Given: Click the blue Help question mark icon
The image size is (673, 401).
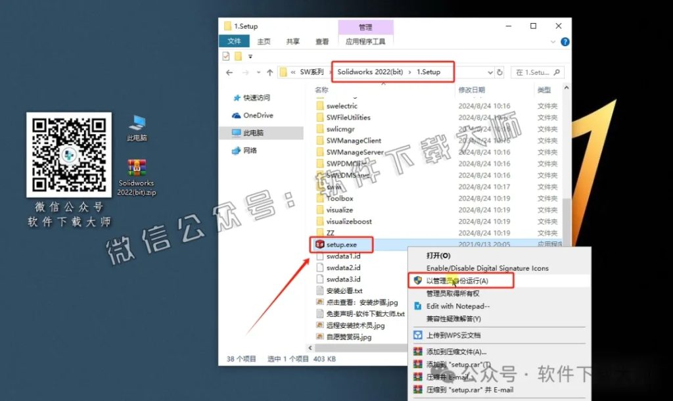Looking at the screenshot, I should [x=565, y=41].
